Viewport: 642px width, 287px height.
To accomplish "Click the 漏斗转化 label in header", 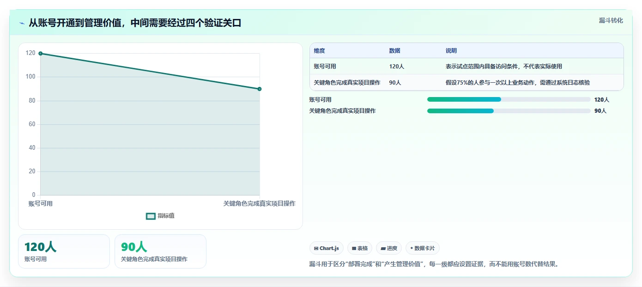I will coord(611,20).
